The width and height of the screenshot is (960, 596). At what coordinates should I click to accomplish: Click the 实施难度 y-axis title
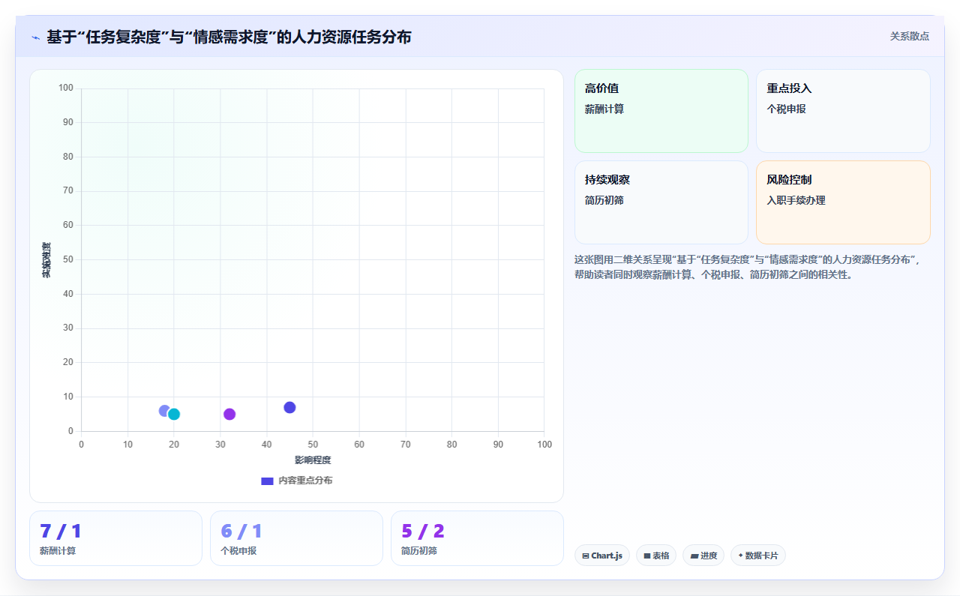(46, 260)
